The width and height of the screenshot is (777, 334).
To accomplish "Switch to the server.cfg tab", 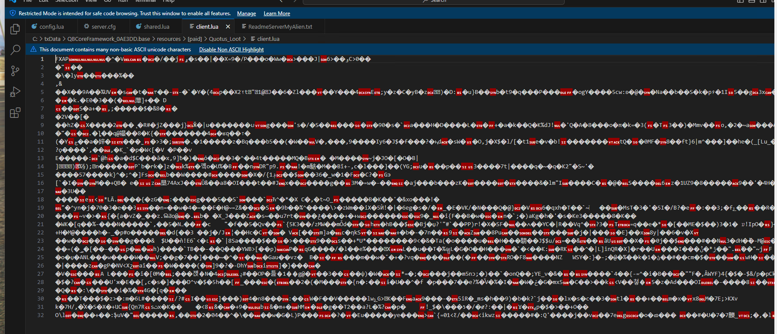I will 104,27.
